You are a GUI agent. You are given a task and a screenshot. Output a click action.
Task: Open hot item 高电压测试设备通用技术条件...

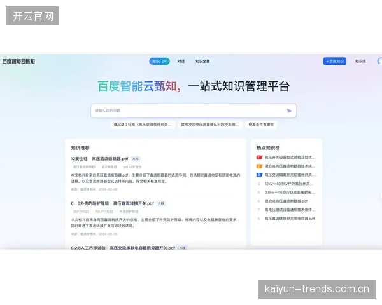point(290,210)
